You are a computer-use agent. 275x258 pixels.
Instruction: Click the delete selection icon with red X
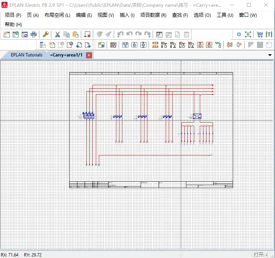(87, 34)
